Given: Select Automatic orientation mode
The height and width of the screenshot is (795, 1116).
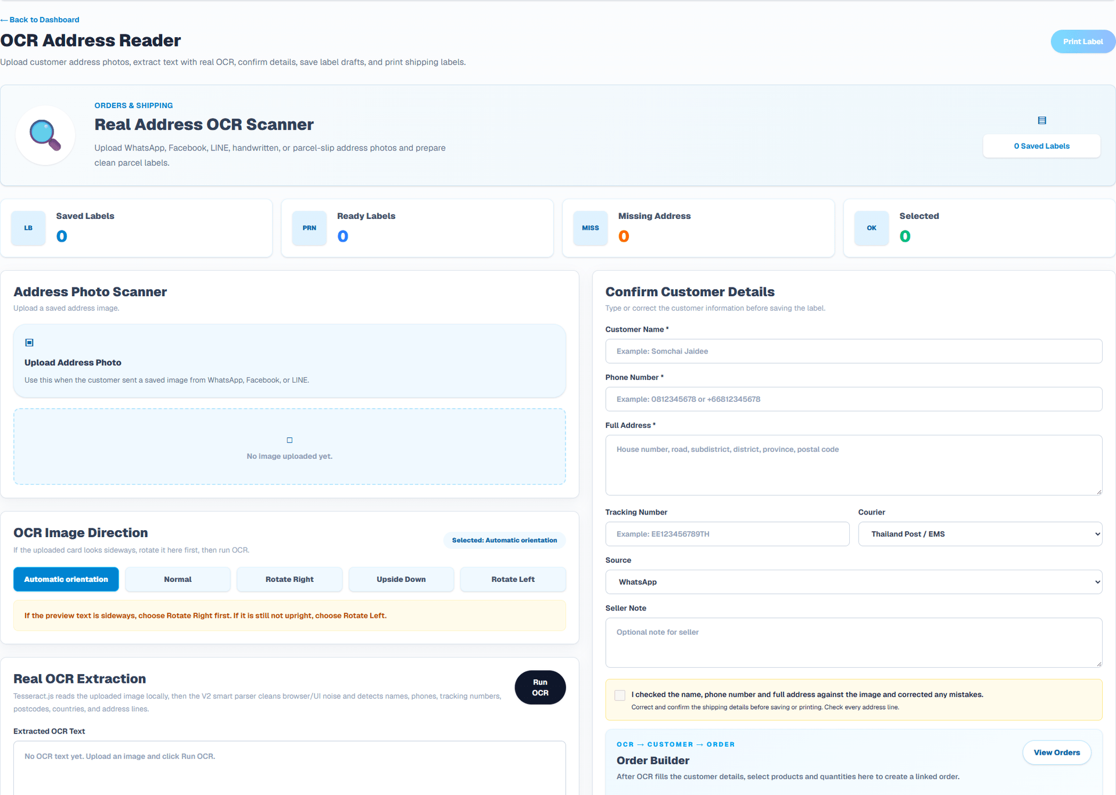Looking at the screenshot, I should [66, 579].
